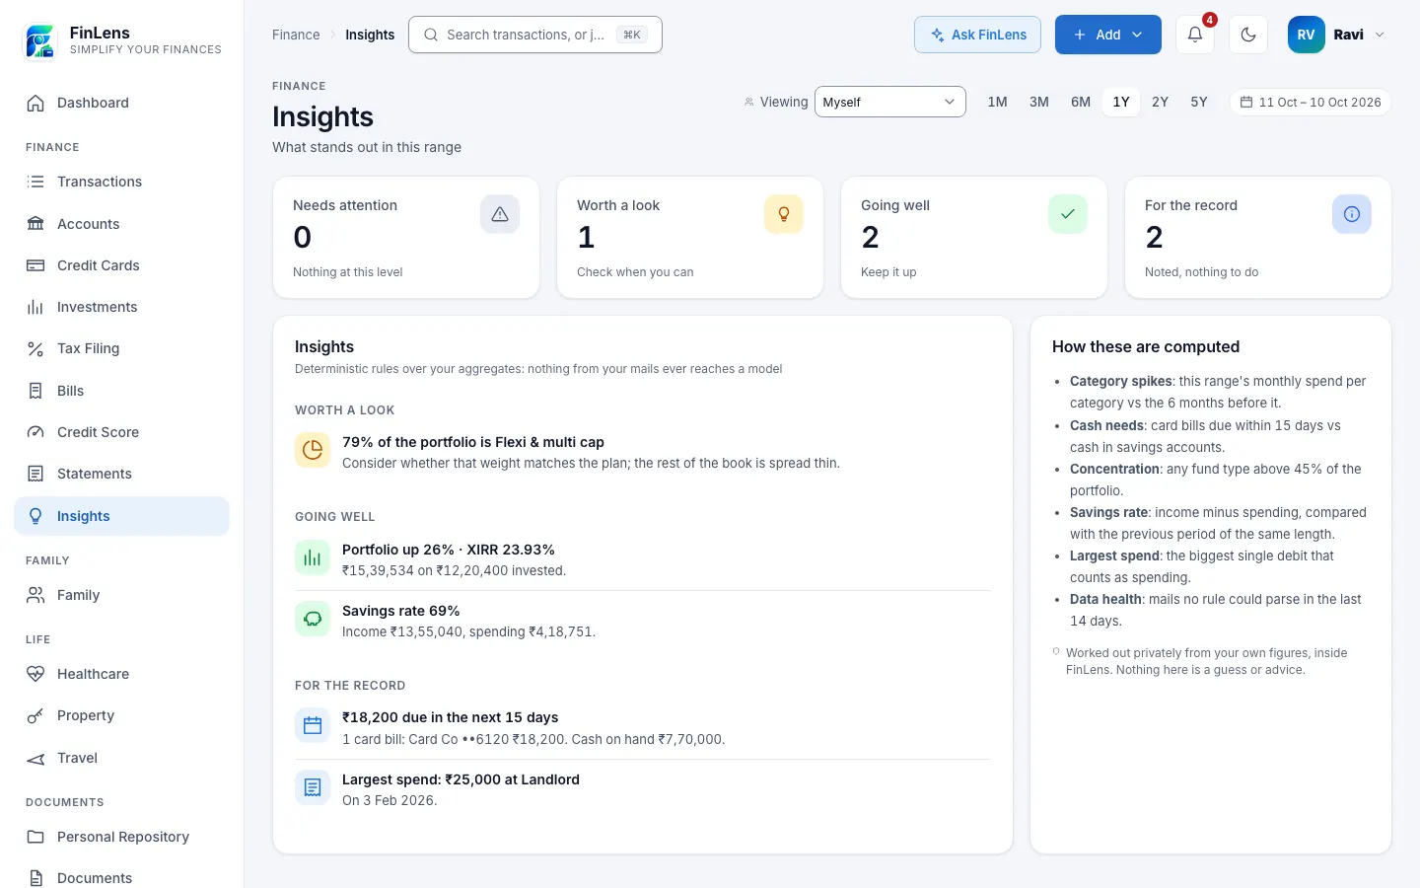Click the pie chart icon beside 79% portfolio insight
Screen dimensions: 1420x888
point(313,450)
